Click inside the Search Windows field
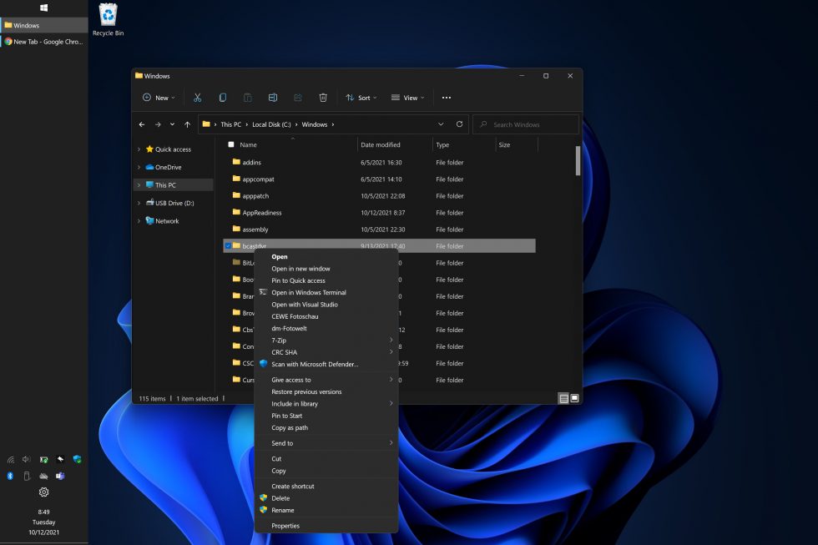The width and height of the screenshot is (818, 545). [x=526, y=124]
